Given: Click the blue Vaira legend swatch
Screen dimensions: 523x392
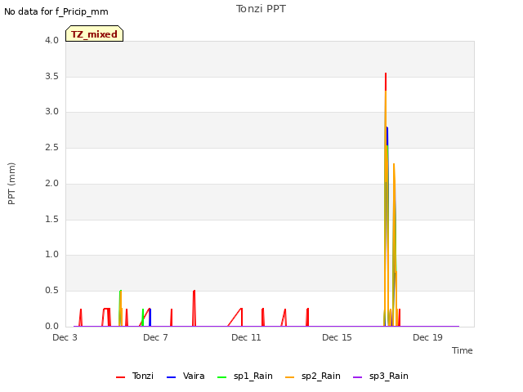Looking at the screenshot, I should (x=171, y=377).
